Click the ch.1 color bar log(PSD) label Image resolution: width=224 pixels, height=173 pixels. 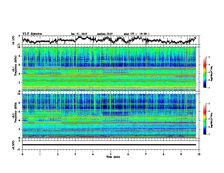click(212, 73)
